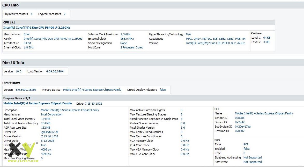Select Max Texture Blending Stages value "8"
Viewport: 304px width, 167px height.
[181, 114]
